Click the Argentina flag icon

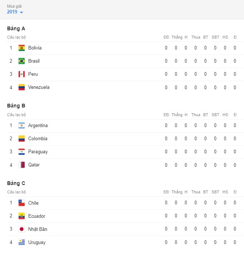(21, 125)
